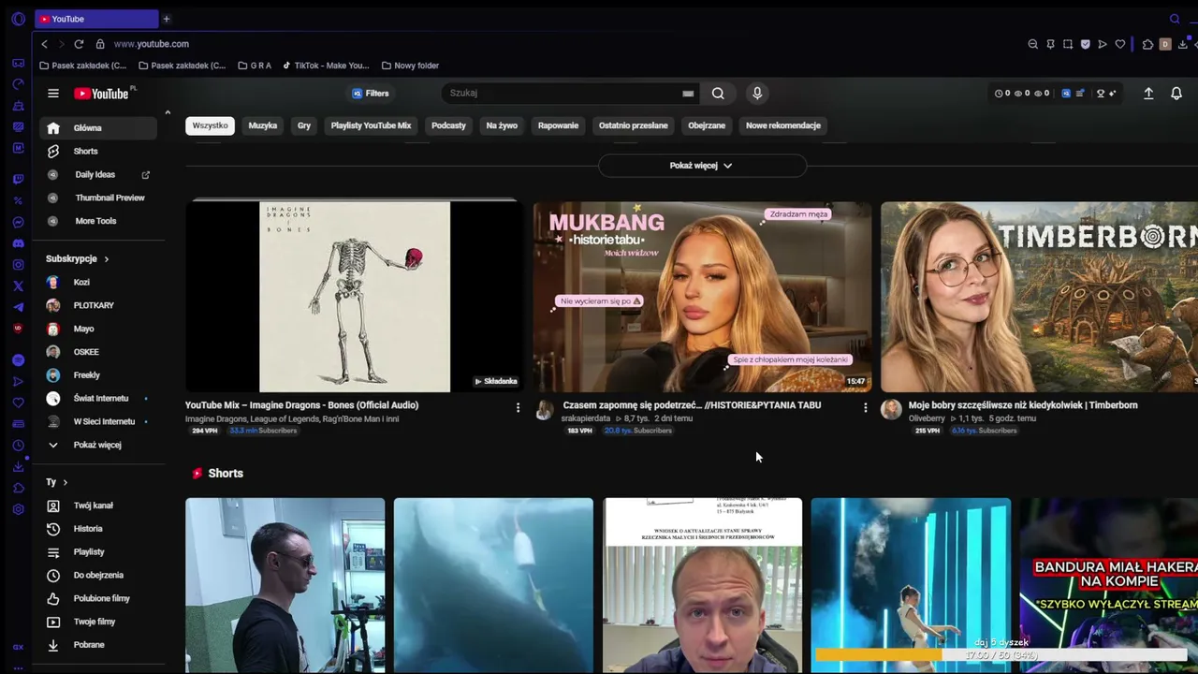Click the zoom out magnifier in address bar
The height and width of the screenshot is (674, 1198).
[1033, 44]
